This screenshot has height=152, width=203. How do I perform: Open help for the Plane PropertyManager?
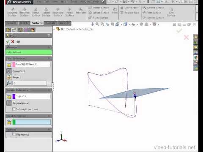tap(49, 35)
